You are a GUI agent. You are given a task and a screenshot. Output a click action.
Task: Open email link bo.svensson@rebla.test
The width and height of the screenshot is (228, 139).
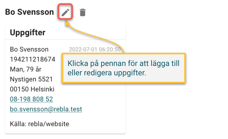click(46, 109)
